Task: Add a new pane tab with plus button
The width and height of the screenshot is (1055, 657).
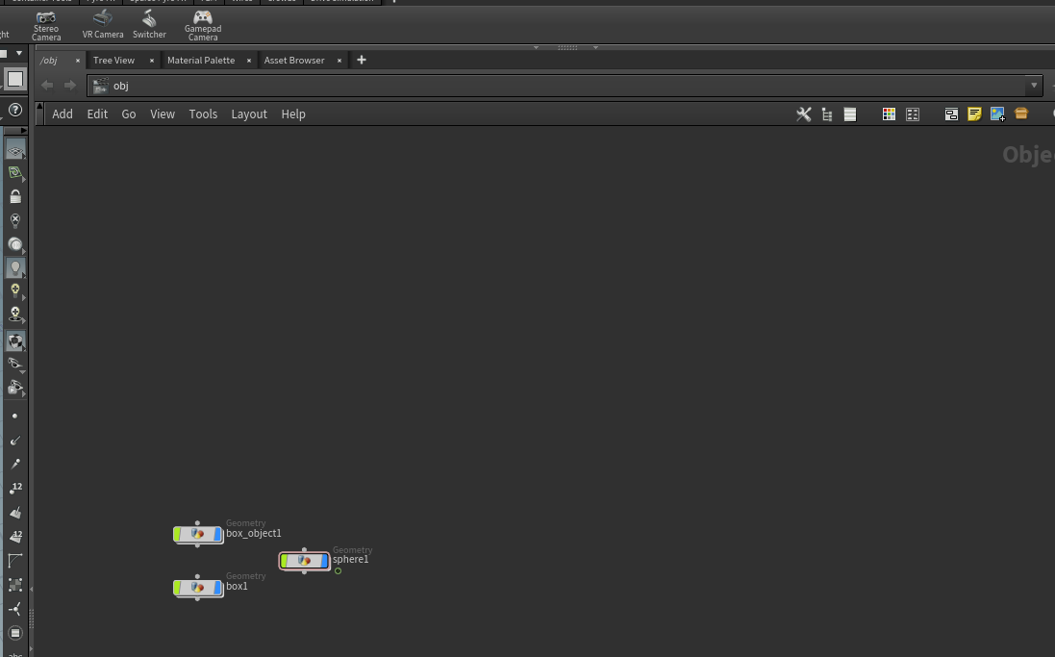Action: [362, 60]
